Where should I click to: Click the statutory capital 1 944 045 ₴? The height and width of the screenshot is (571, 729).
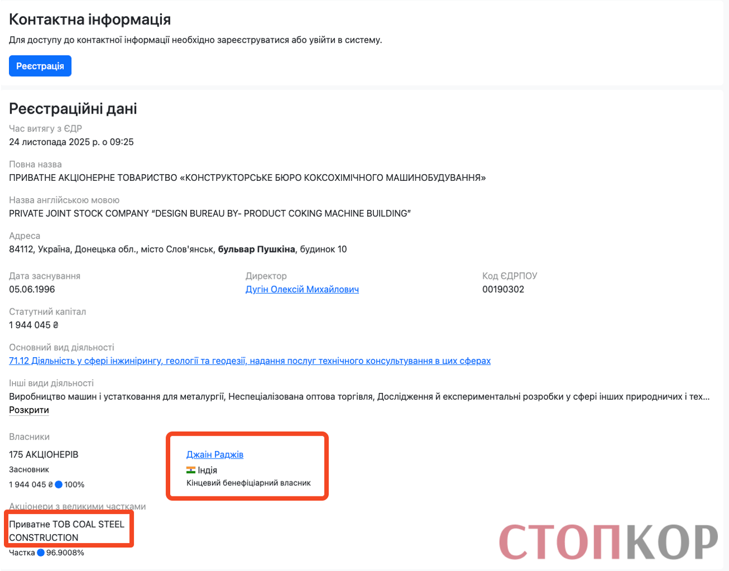[32, 325]
